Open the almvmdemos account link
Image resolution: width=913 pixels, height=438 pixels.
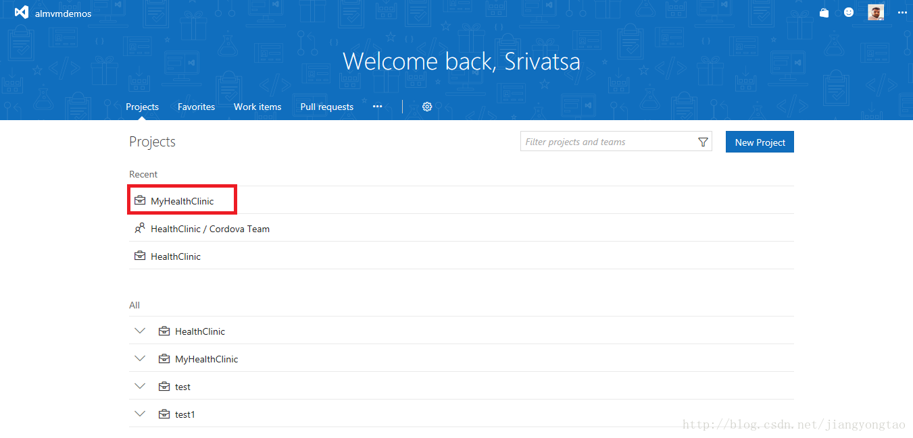pyautogui.click(x=63, y=13)
